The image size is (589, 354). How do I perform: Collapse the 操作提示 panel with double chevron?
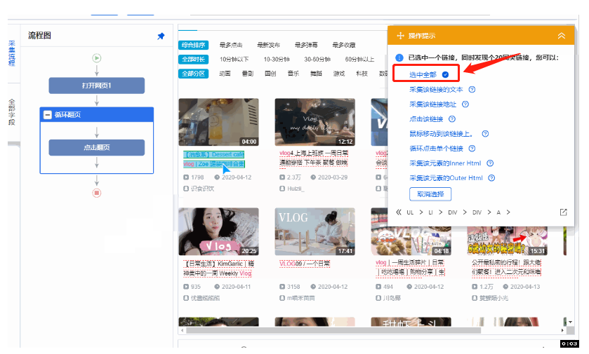(561, 36)
